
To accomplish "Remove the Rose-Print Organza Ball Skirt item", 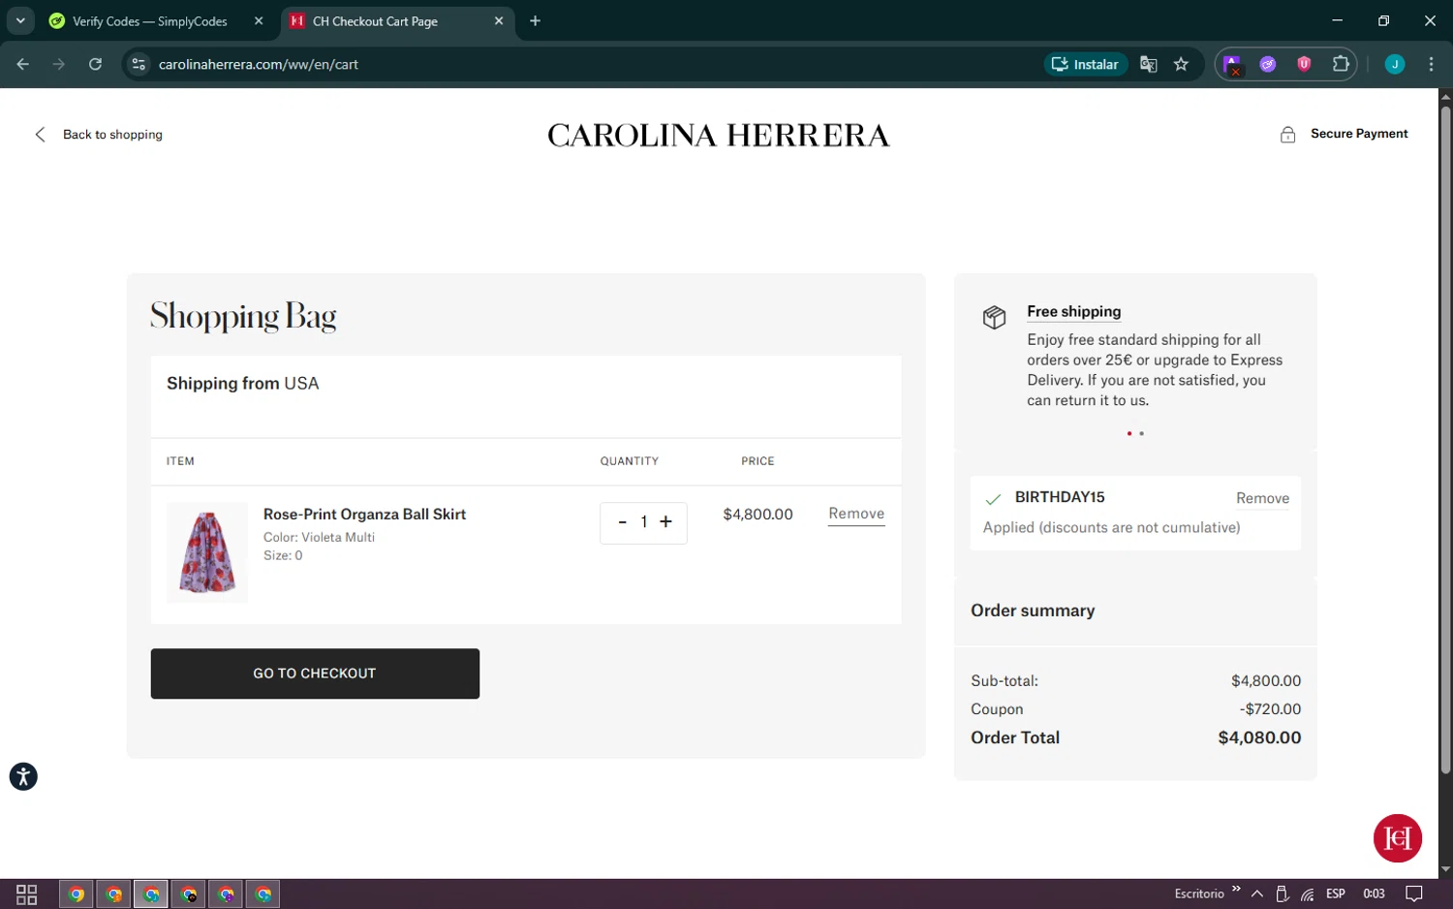I will tap(856, 514).
